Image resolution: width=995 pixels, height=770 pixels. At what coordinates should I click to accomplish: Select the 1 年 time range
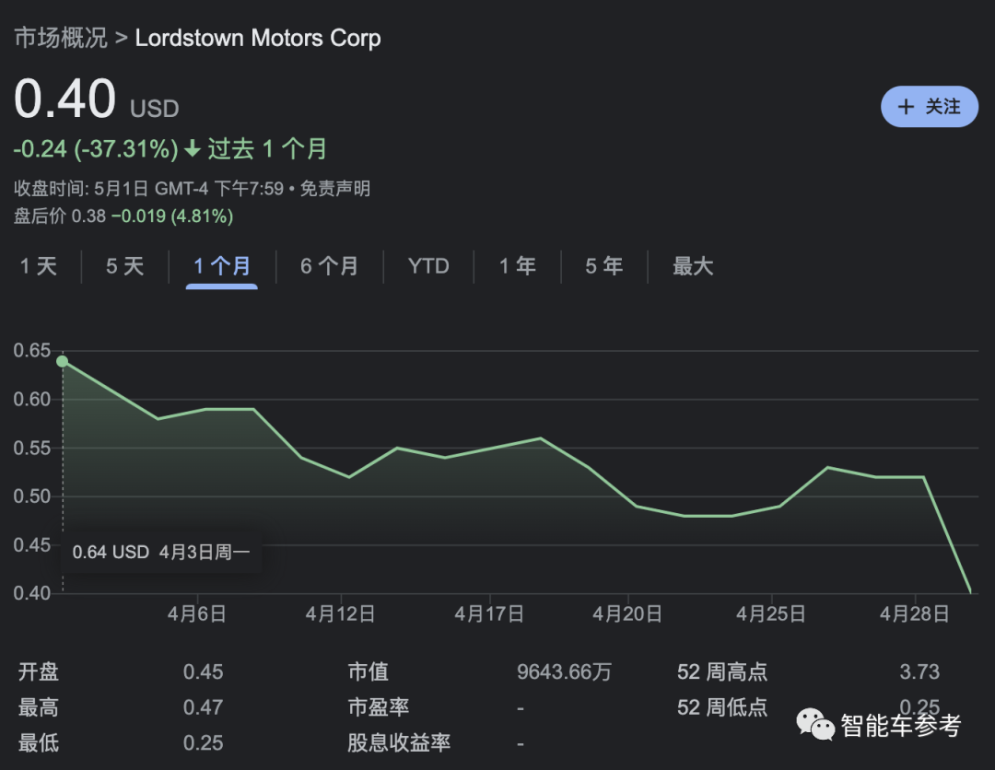(x=517, y=267)
